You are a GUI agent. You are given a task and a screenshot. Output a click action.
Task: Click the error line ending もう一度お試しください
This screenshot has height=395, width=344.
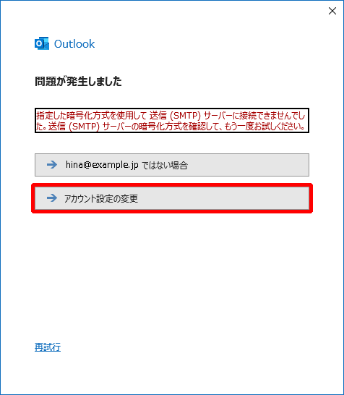[x=171, y=126]
